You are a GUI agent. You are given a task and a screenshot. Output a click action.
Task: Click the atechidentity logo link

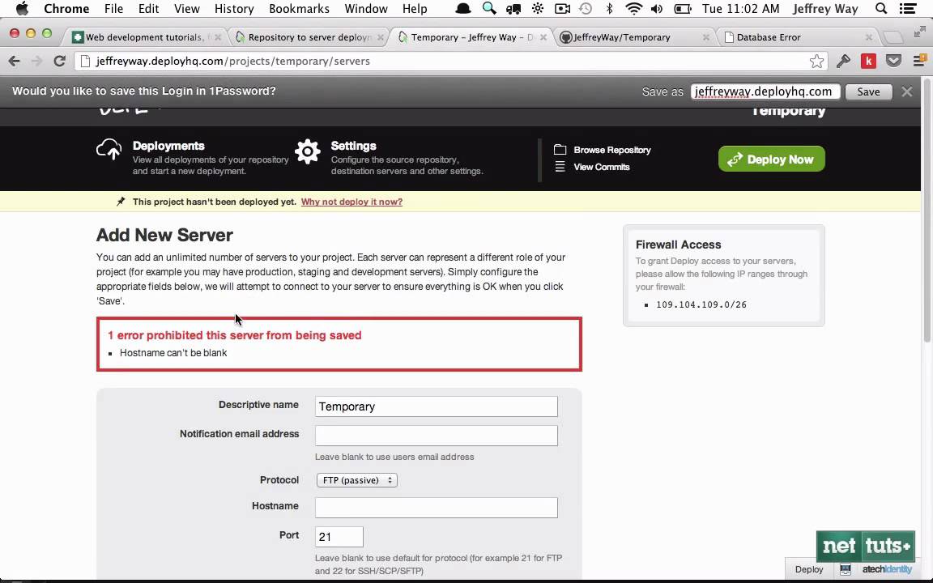point(887,569)
